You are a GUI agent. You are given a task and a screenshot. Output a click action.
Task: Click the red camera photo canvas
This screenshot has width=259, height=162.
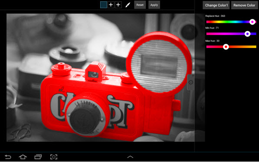point(106,77)
